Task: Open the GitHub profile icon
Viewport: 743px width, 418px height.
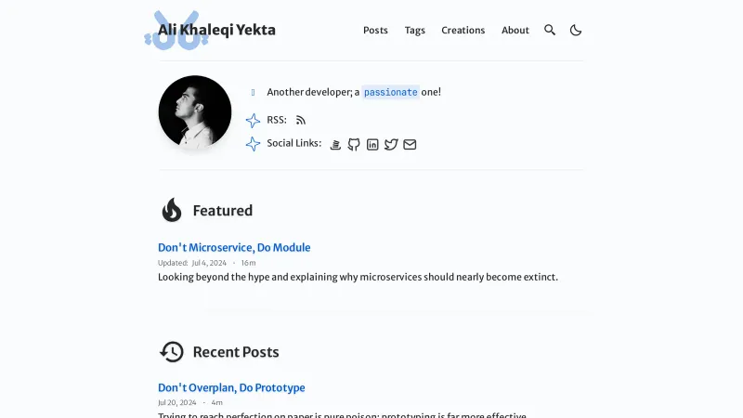Action: pyautogui.click(x=354, y=144)
